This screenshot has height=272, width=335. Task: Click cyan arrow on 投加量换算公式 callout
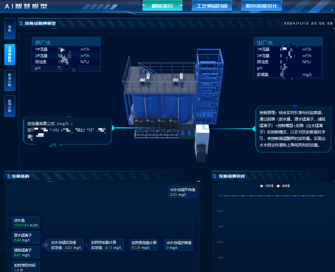[113, 128]
